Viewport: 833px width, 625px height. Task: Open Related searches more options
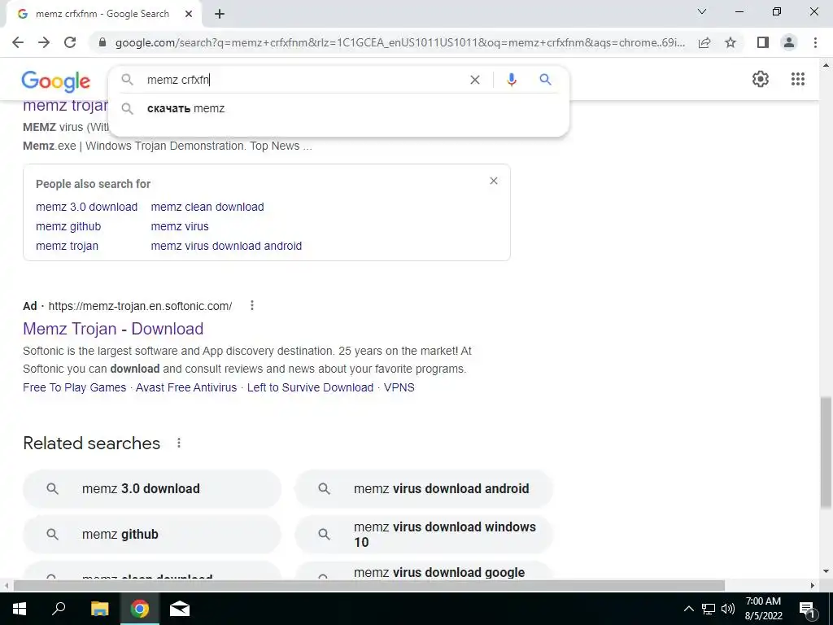point(178,443)
